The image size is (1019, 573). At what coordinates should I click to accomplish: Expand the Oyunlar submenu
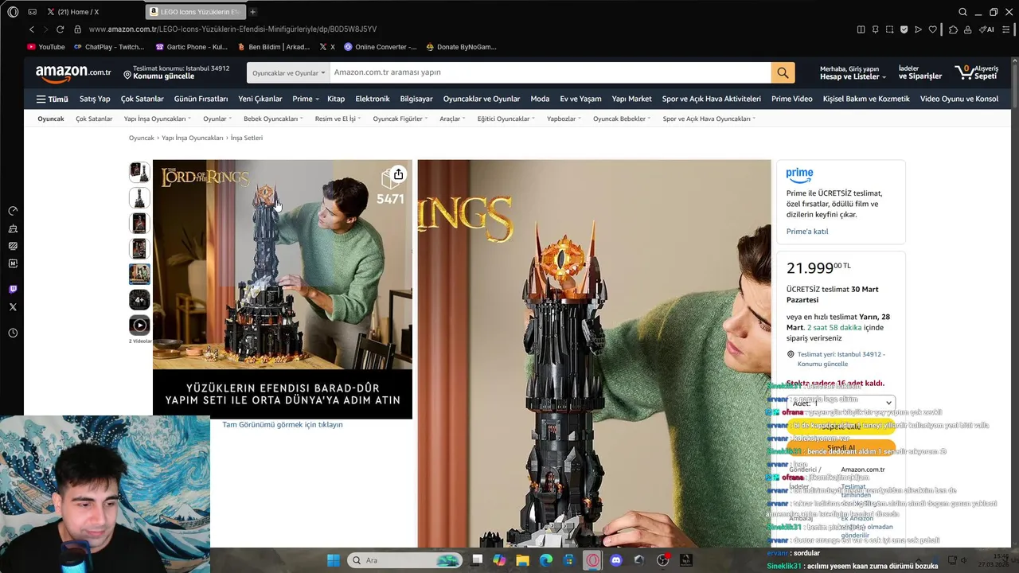217,119
